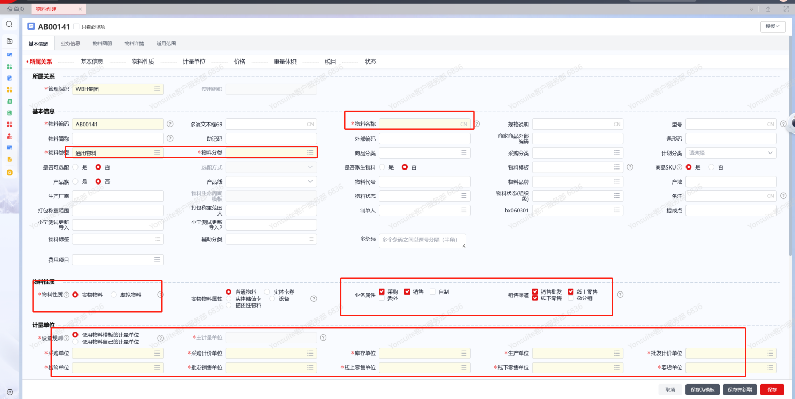The height and width of the screenshot is (399, 795).
Task: Switch to the 适用范围 tab
Action: pyautogui.click(x=166, y=44)
